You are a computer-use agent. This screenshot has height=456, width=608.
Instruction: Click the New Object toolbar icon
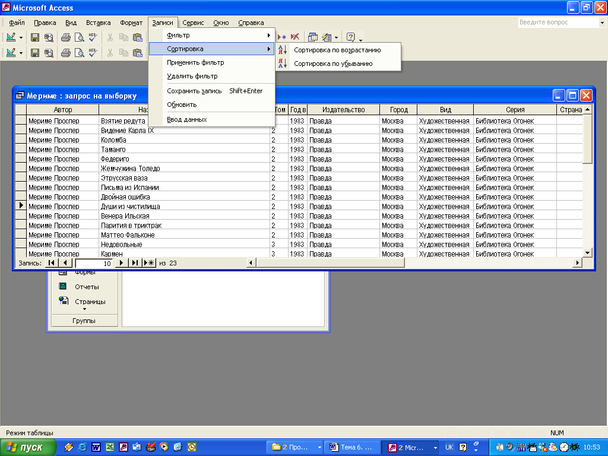click(327, 37)
